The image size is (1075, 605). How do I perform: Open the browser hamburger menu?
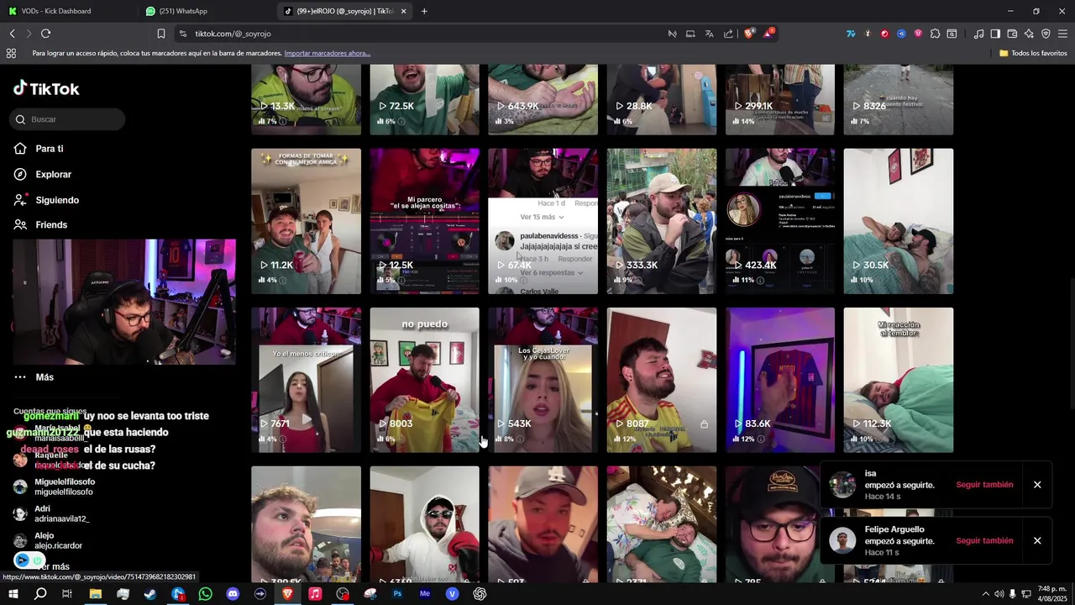pos(1062,34)
